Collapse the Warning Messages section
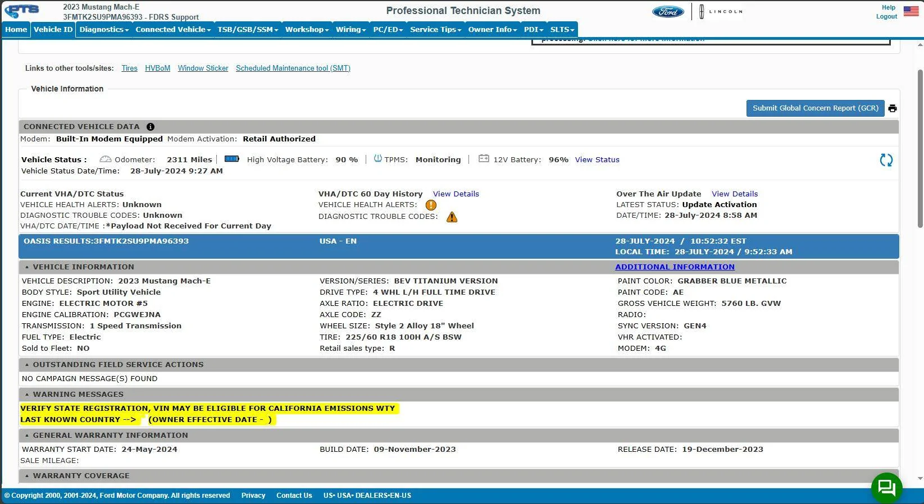Screen dimensions: 924x504 pos(26,395)
